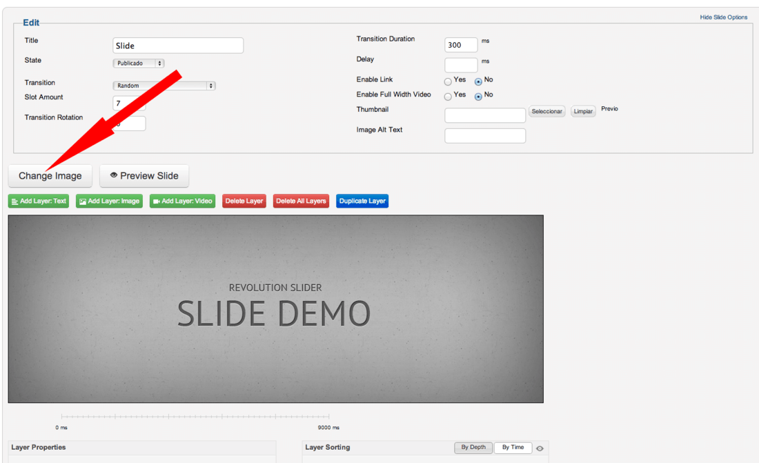The height and width of the screenshot is (463, 759).
Task: Click the Title input field
Action: click(178, 46)
